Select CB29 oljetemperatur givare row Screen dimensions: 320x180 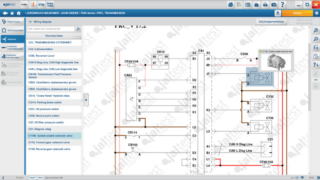tap(54, 82)
